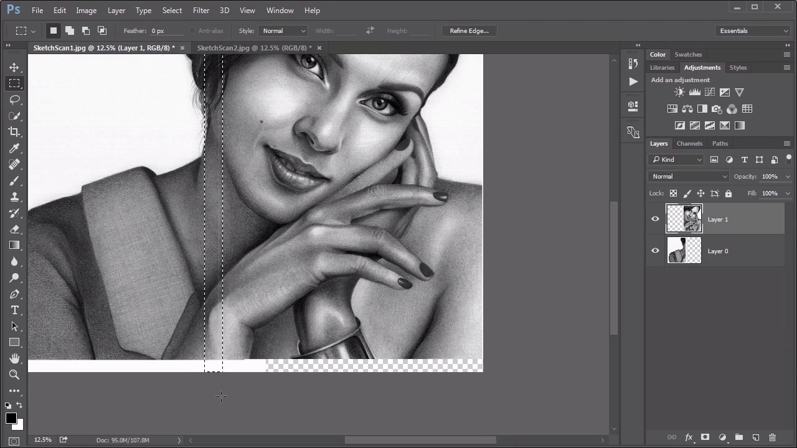The width and height of the screenshot is (797, 448).
Task: Activate the Zoom tool
Action: (14, 375)
